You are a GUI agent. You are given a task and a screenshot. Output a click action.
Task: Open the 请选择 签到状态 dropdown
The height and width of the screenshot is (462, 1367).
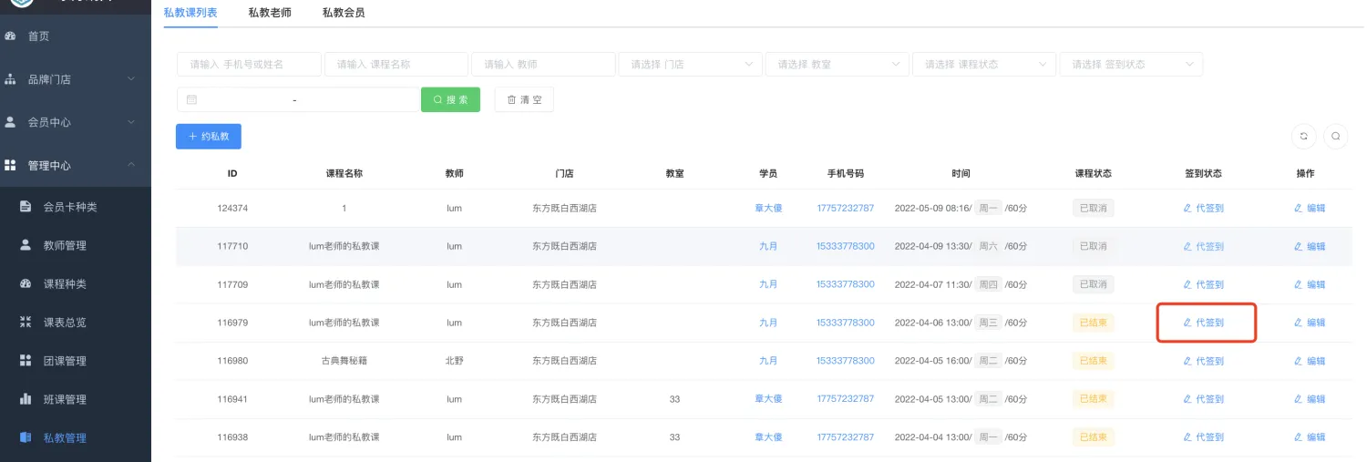(x=1130, y=65)
